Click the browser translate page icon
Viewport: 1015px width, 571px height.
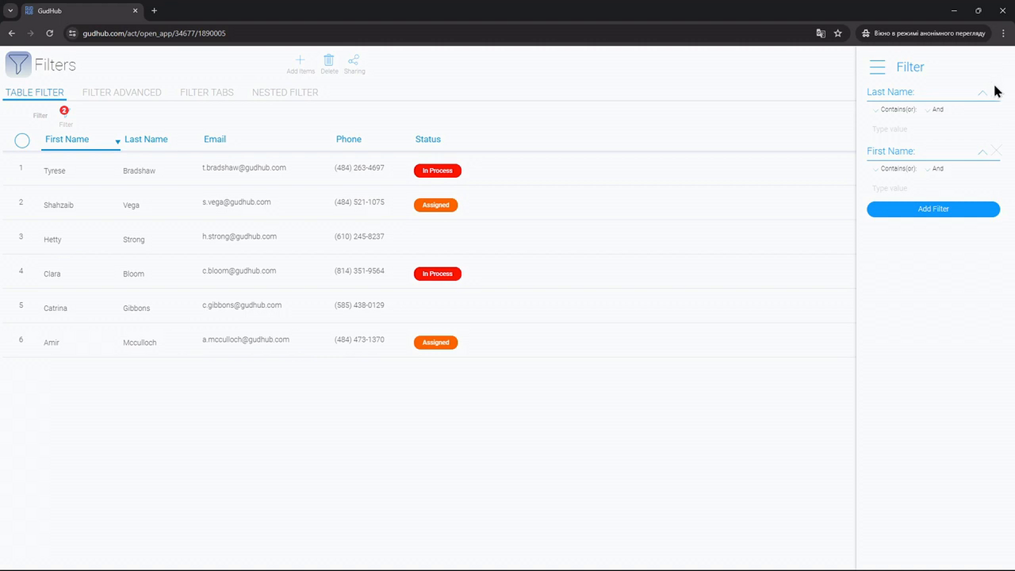[x=820, y=33]
